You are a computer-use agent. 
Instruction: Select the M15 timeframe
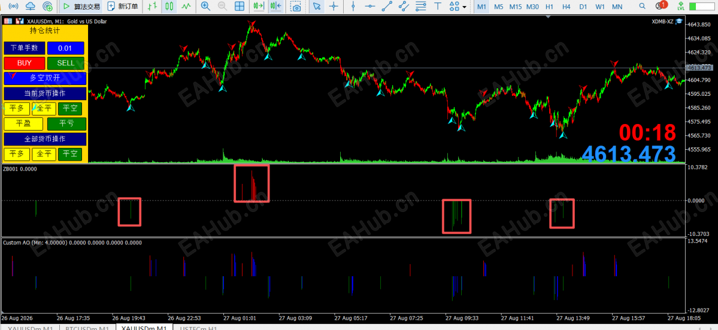tap(516, 7)
